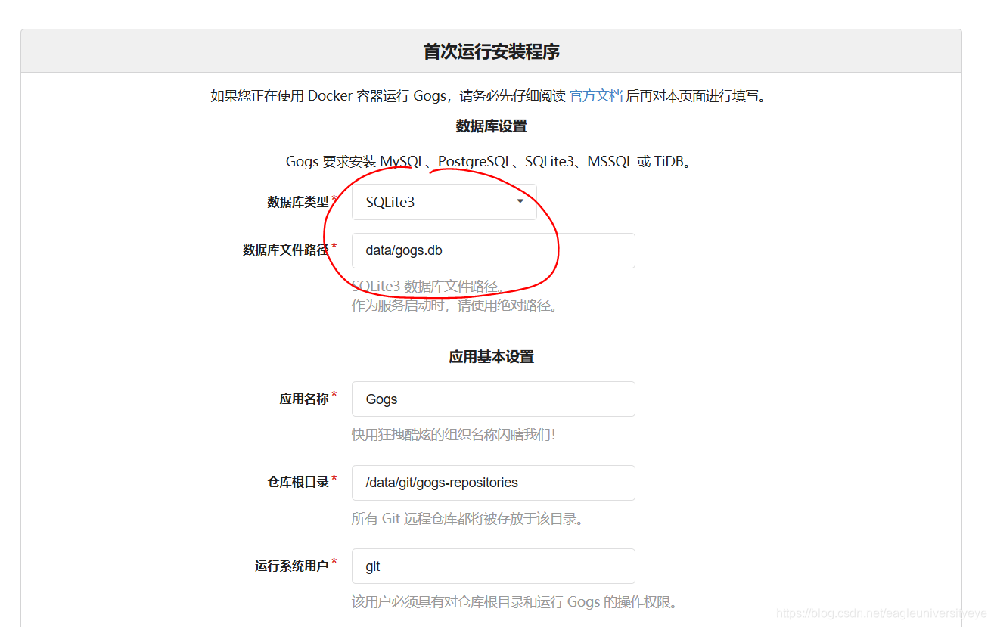The width and height of the screenshot is (994, 627).
Task: Click the 数据库类型 label
Action: pyautogui.click(x=298, y=202)
